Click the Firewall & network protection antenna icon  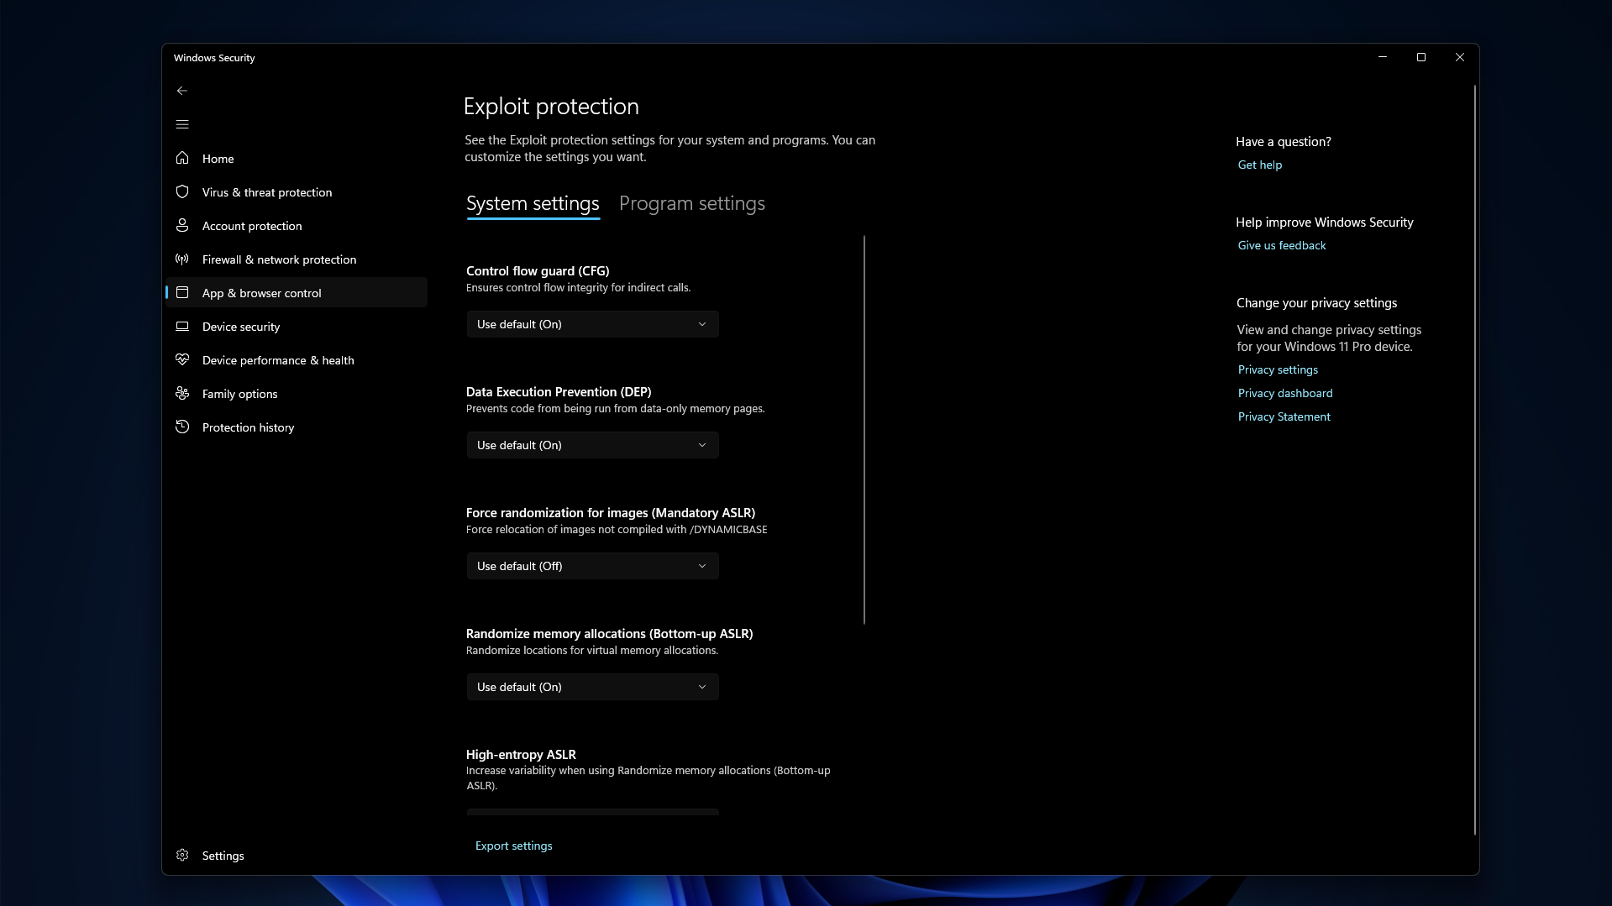pyautogui.click(x=182, y=259)
